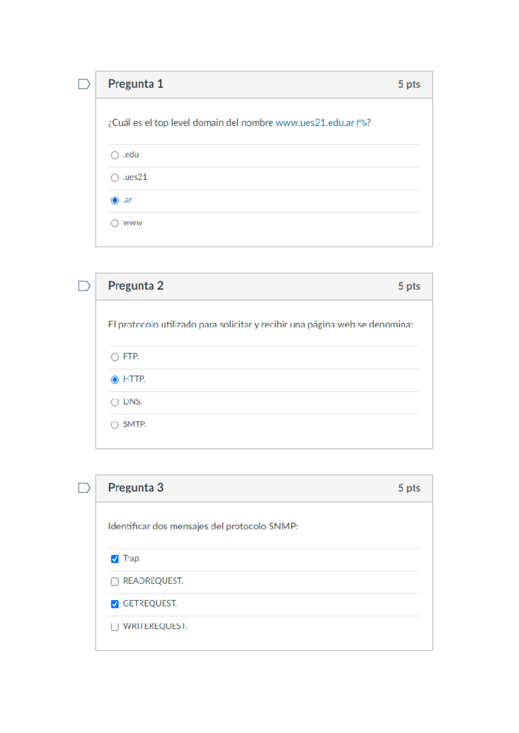The height and width of the screenshot is (733, 519).
Task: Toggle the GETREQUEST checkbox
Action: coord(115,604)
